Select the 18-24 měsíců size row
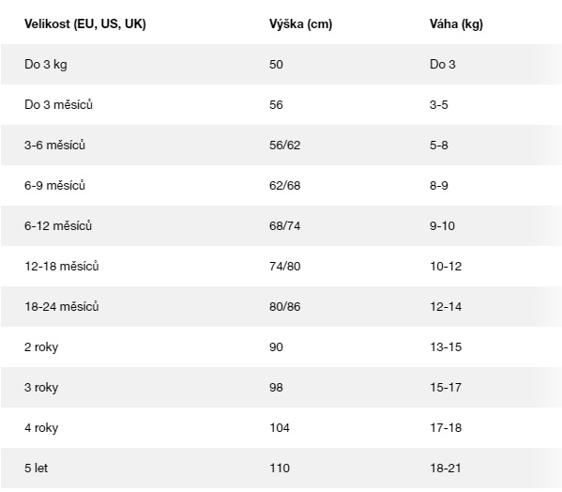Screen dimensions: 562x492 [281, 307]
